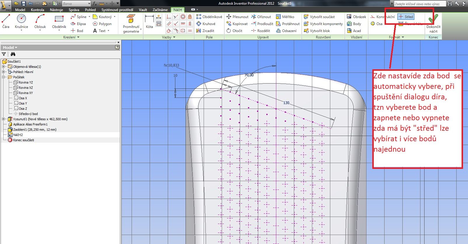
Task: Toggle Konstrukční construction line format
Action: pyautogui.click(x=382, y=17)
